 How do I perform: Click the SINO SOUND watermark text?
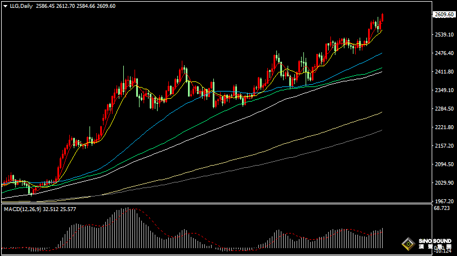435,241
